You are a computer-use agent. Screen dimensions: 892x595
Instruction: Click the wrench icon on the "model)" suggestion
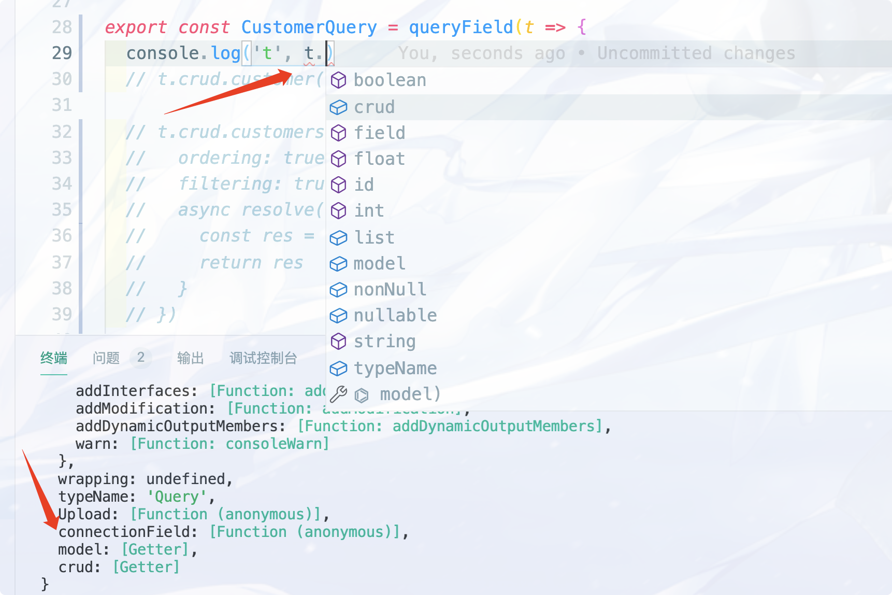pos(339,394)
